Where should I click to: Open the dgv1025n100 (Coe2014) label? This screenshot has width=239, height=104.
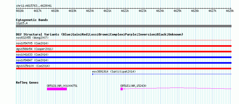(x=33, y=66)
